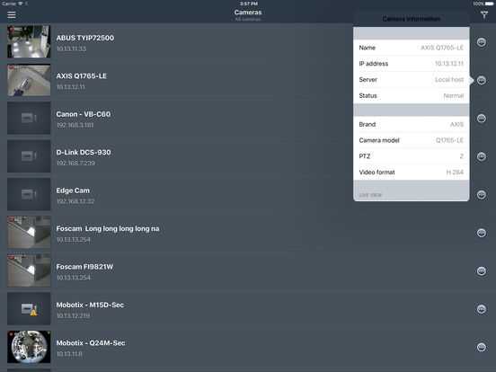496x372 pixels.
Task: Open more options for AXIS Q1765-LE
Action: coord(481,80)
